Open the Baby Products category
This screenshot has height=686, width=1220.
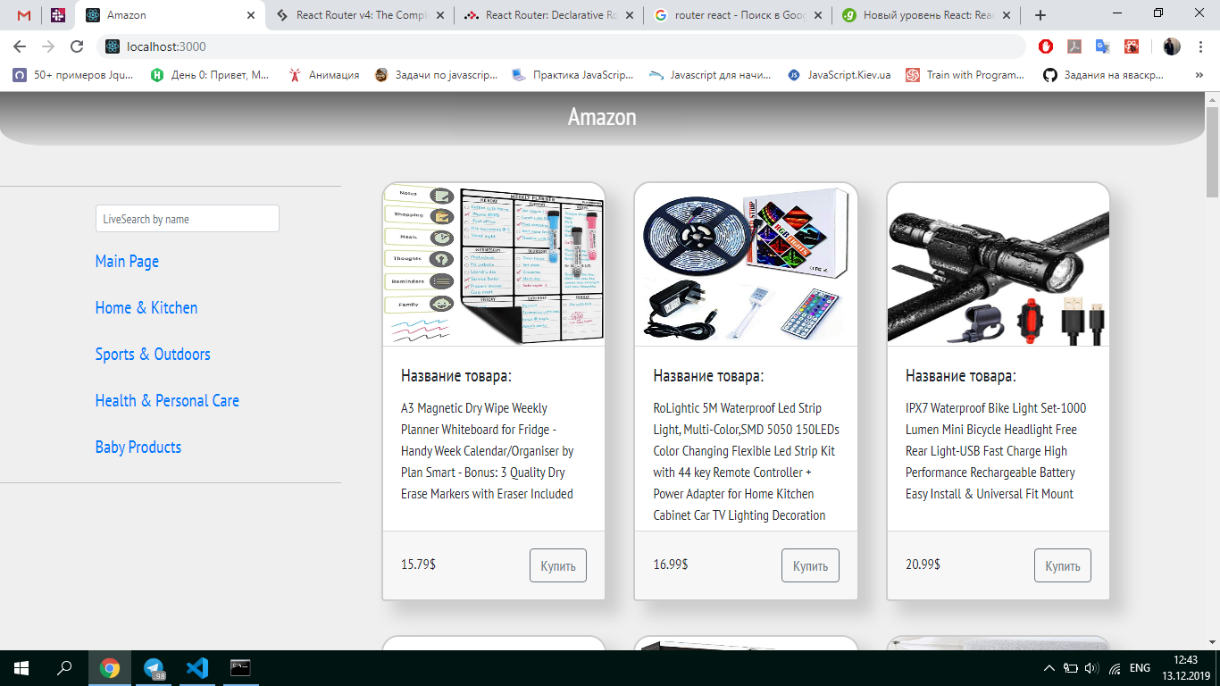(x=138, y=447)
